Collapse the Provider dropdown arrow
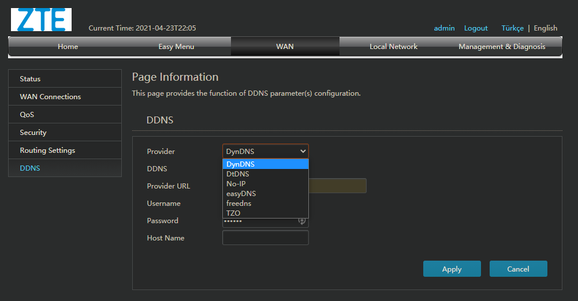 pyautogui.click(x=303, y=151)
